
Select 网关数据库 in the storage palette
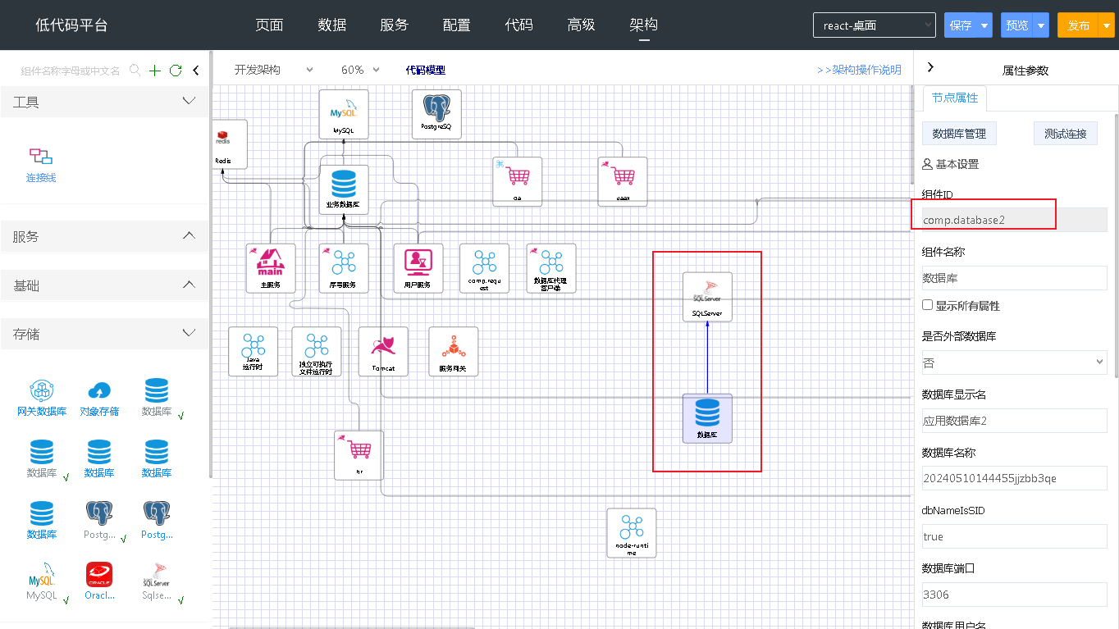(x=42, y=399)
